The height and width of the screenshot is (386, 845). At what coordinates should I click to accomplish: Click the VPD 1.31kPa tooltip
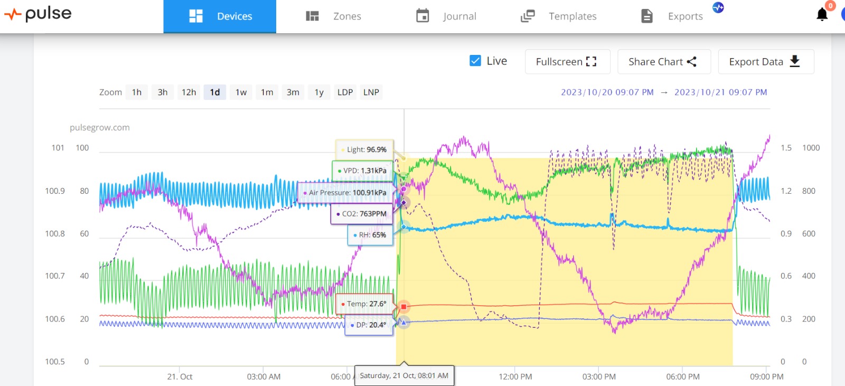[362, 171]
